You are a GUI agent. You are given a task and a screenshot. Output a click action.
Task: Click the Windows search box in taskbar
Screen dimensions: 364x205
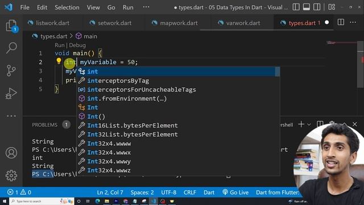pyautogui.click(x=42, y=201)
